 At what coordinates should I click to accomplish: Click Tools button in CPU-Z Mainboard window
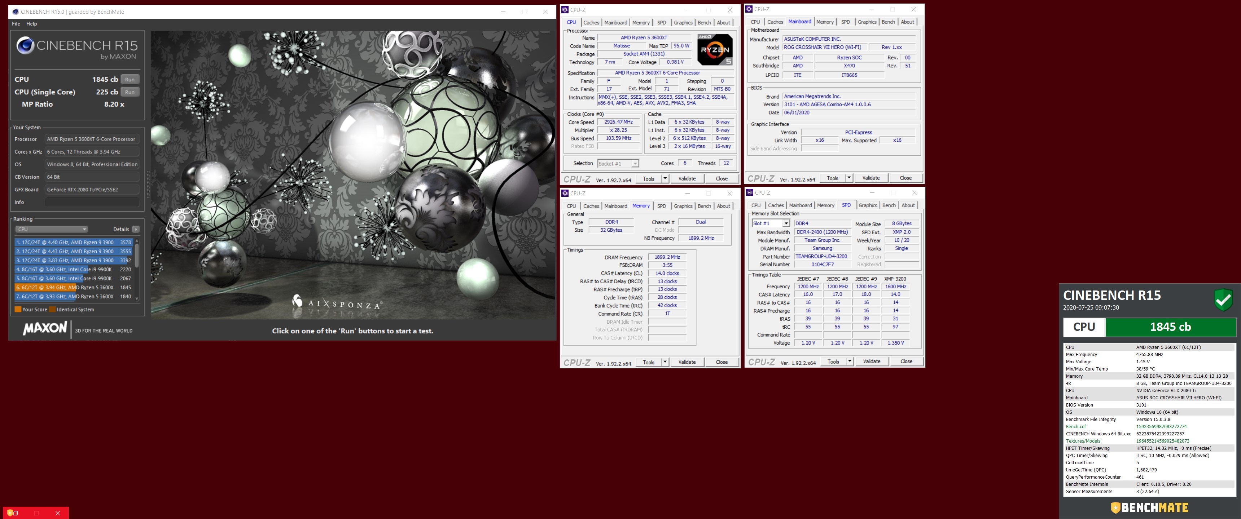pyautogui.click(x=833, y=178)
